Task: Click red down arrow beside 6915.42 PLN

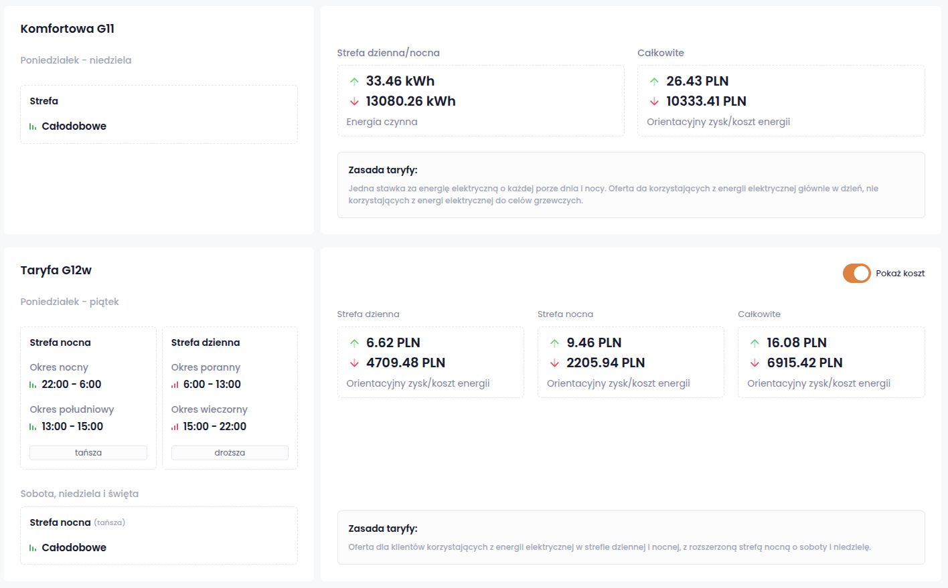Action: [x=755, y=363]
